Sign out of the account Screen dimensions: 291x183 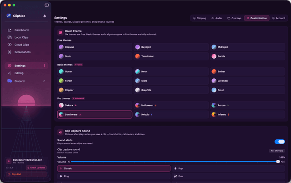(26, 174)
